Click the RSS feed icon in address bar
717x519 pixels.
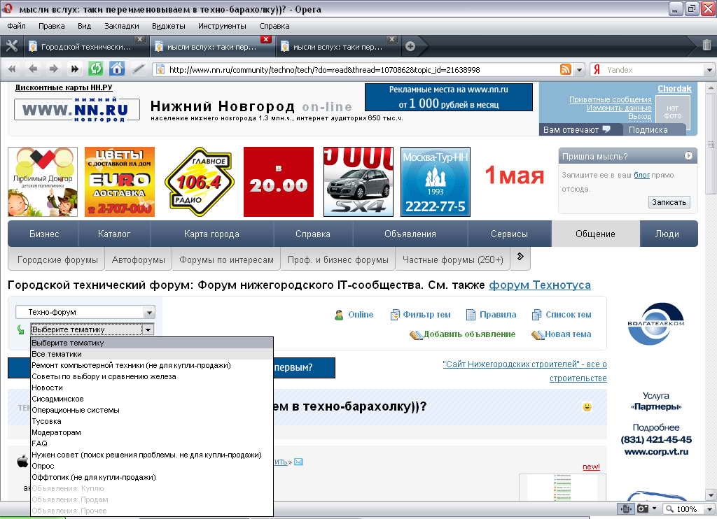point(566,69)
